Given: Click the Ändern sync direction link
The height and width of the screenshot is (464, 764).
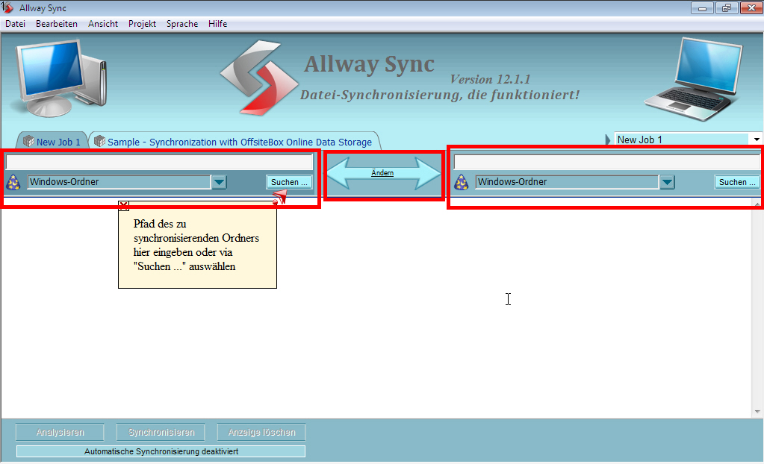Looking at the screenshot, I should coord(382,173).
